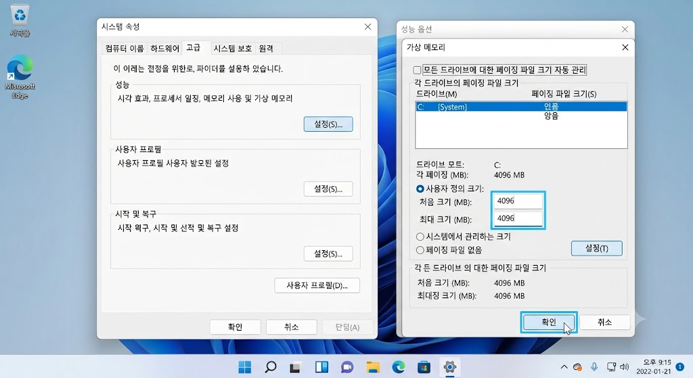Close the 성능 옵션 window
693x378 pixels.
(625, 29)
